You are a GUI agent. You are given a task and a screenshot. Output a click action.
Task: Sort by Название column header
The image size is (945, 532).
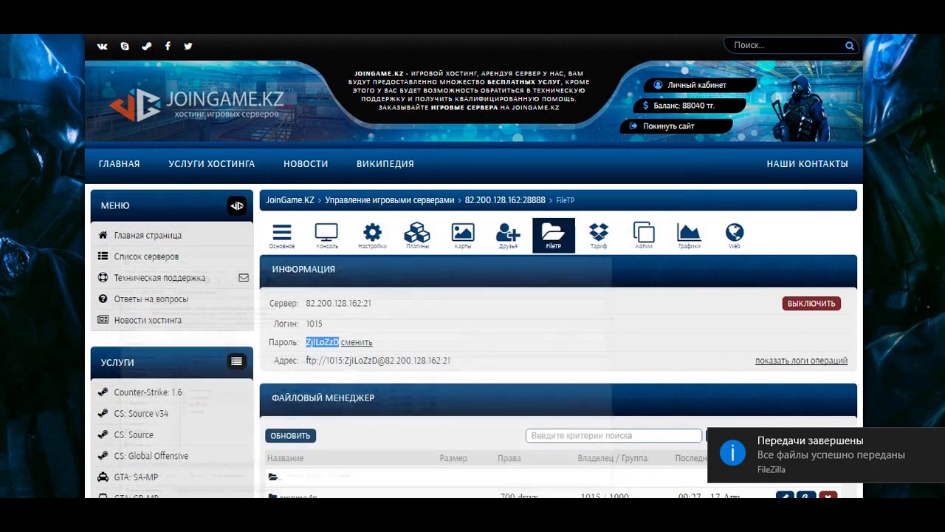pos(285,458)
